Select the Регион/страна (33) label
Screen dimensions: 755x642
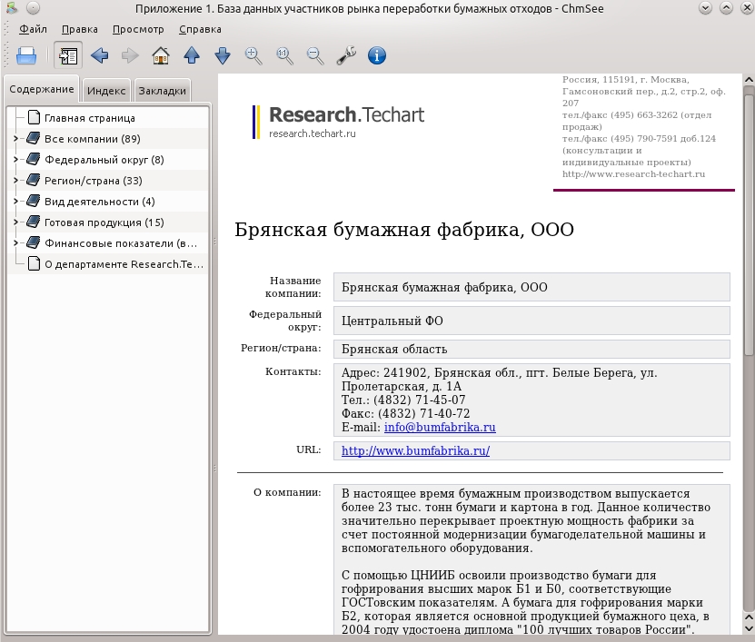[x=94, y=181]
